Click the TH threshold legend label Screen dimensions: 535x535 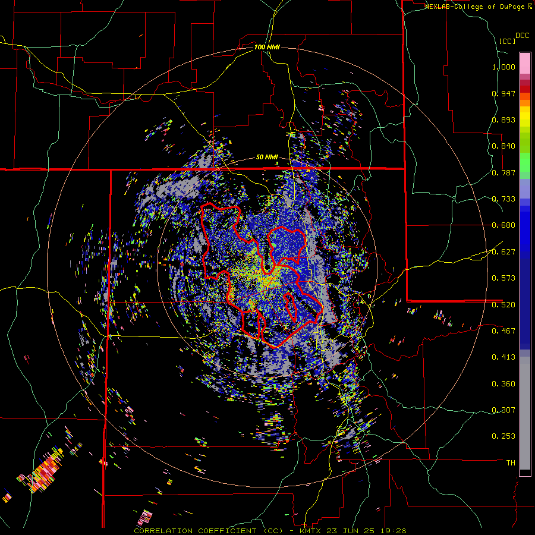pyautogui.click(x=511, y=462)
